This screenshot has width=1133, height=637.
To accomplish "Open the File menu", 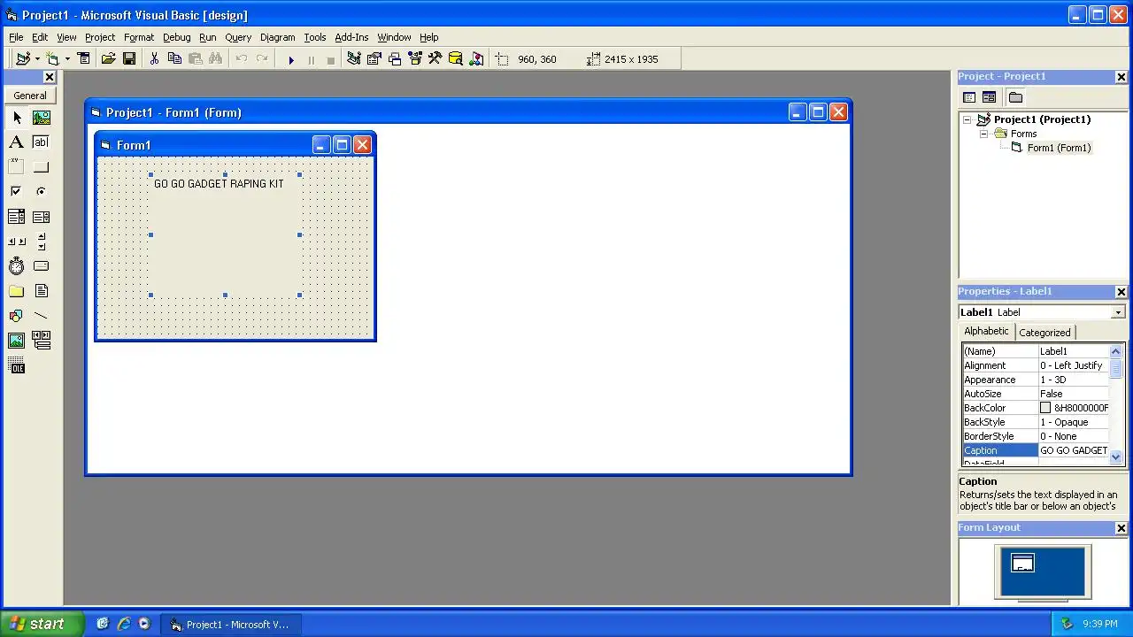I will pos(16,37).
